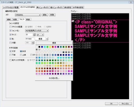The image size is (134, 107).
Task: Toggle the 斜体 checkbox
Action: [21, 51]
